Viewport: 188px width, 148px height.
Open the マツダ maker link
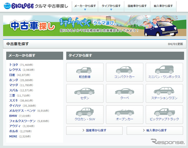pyautogui.click(x=14, y=85)
